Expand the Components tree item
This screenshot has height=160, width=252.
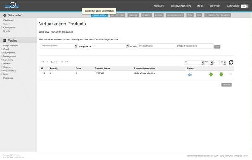[x=2, y=27]
